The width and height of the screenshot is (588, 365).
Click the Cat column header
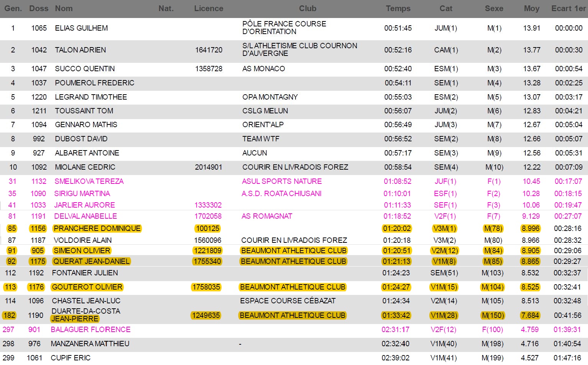446,8
